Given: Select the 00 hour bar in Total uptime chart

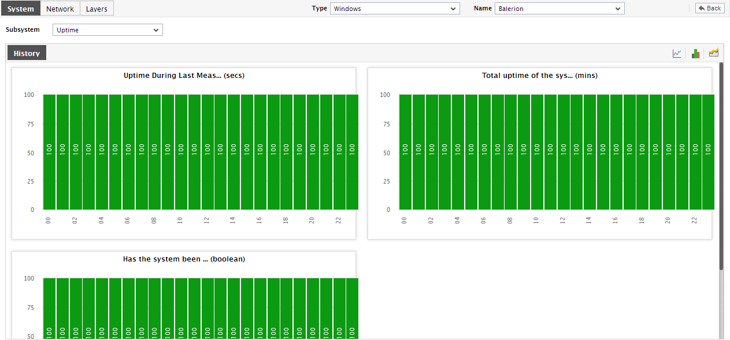Looking at the screenshot, I should click(x=405, y=152).
